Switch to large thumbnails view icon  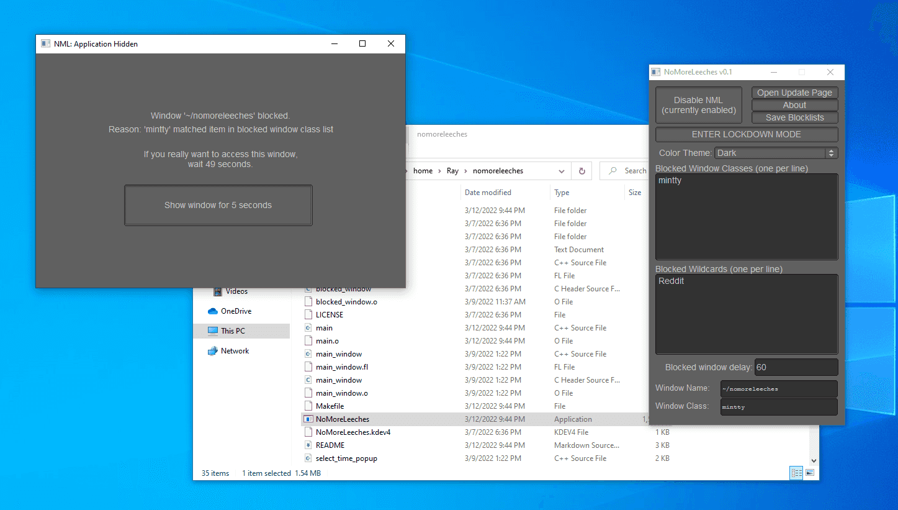[810, 473]
